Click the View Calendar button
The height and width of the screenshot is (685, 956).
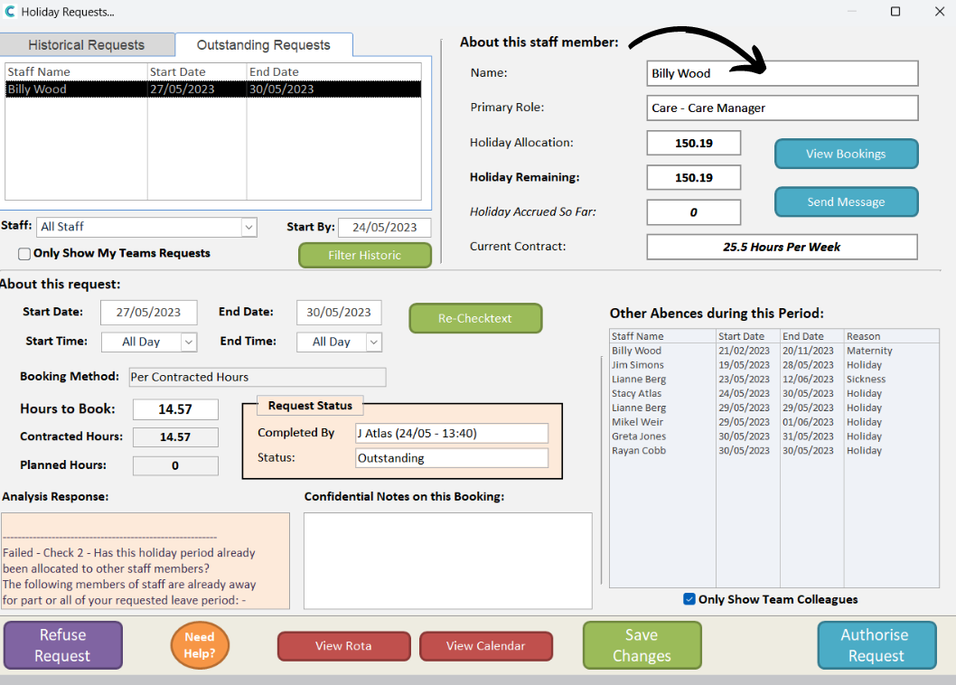[485, 646]
